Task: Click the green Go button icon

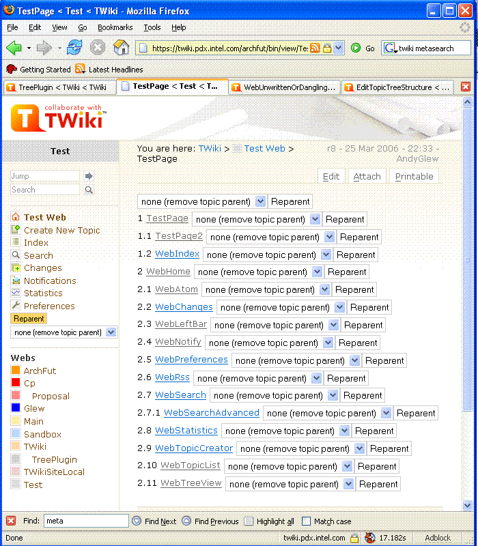Action: [355, 48]
